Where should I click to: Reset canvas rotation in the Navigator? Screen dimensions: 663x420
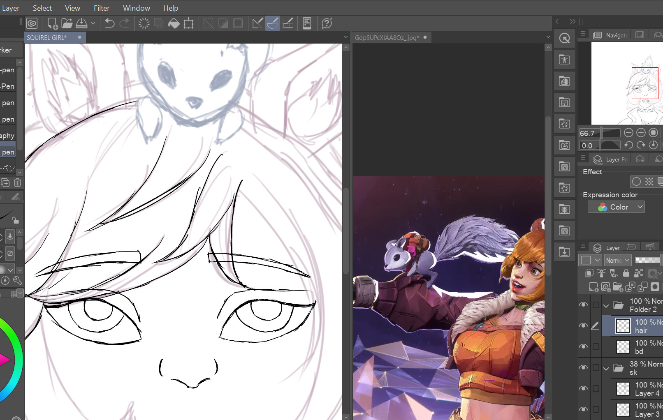click(653, 145)
